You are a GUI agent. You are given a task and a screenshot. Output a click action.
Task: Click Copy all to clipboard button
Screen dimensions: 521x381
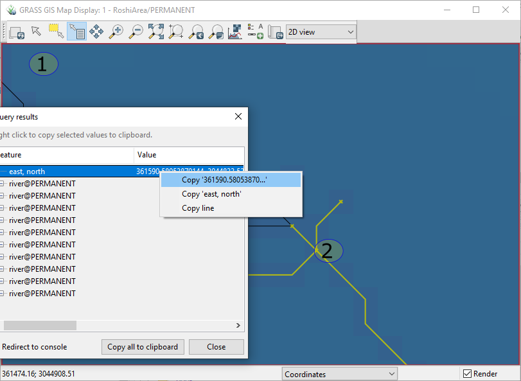(x=143, y=347)
